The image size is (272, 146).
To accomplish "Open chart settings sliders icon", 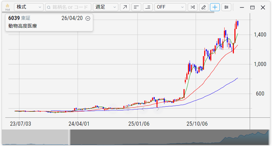I will click(x=226, y=7).
